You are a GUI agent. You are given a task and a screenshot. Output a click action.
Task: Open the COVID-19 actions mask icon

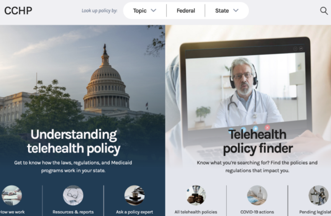point(257,195)
